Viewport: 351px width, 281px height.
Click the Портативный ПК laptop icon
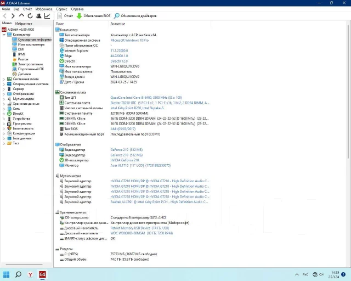[x=15, y=69]
